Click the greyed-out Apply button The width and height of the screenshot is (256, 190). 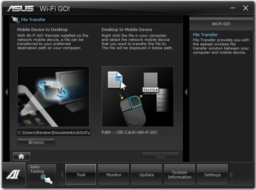pos(161,157)
